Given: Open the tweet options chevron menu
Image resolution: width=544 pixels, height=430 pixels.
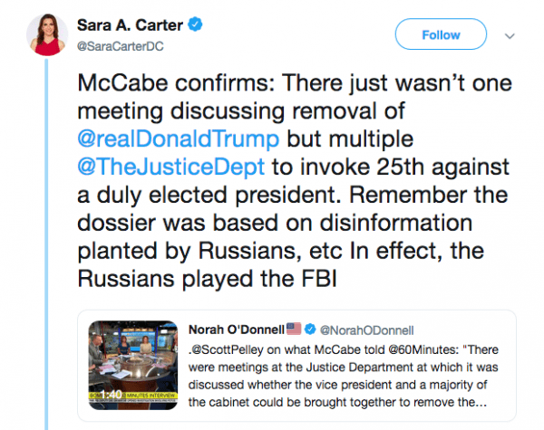Looking at the screenshot, I should pyautogui.click(x=509, y=36).
